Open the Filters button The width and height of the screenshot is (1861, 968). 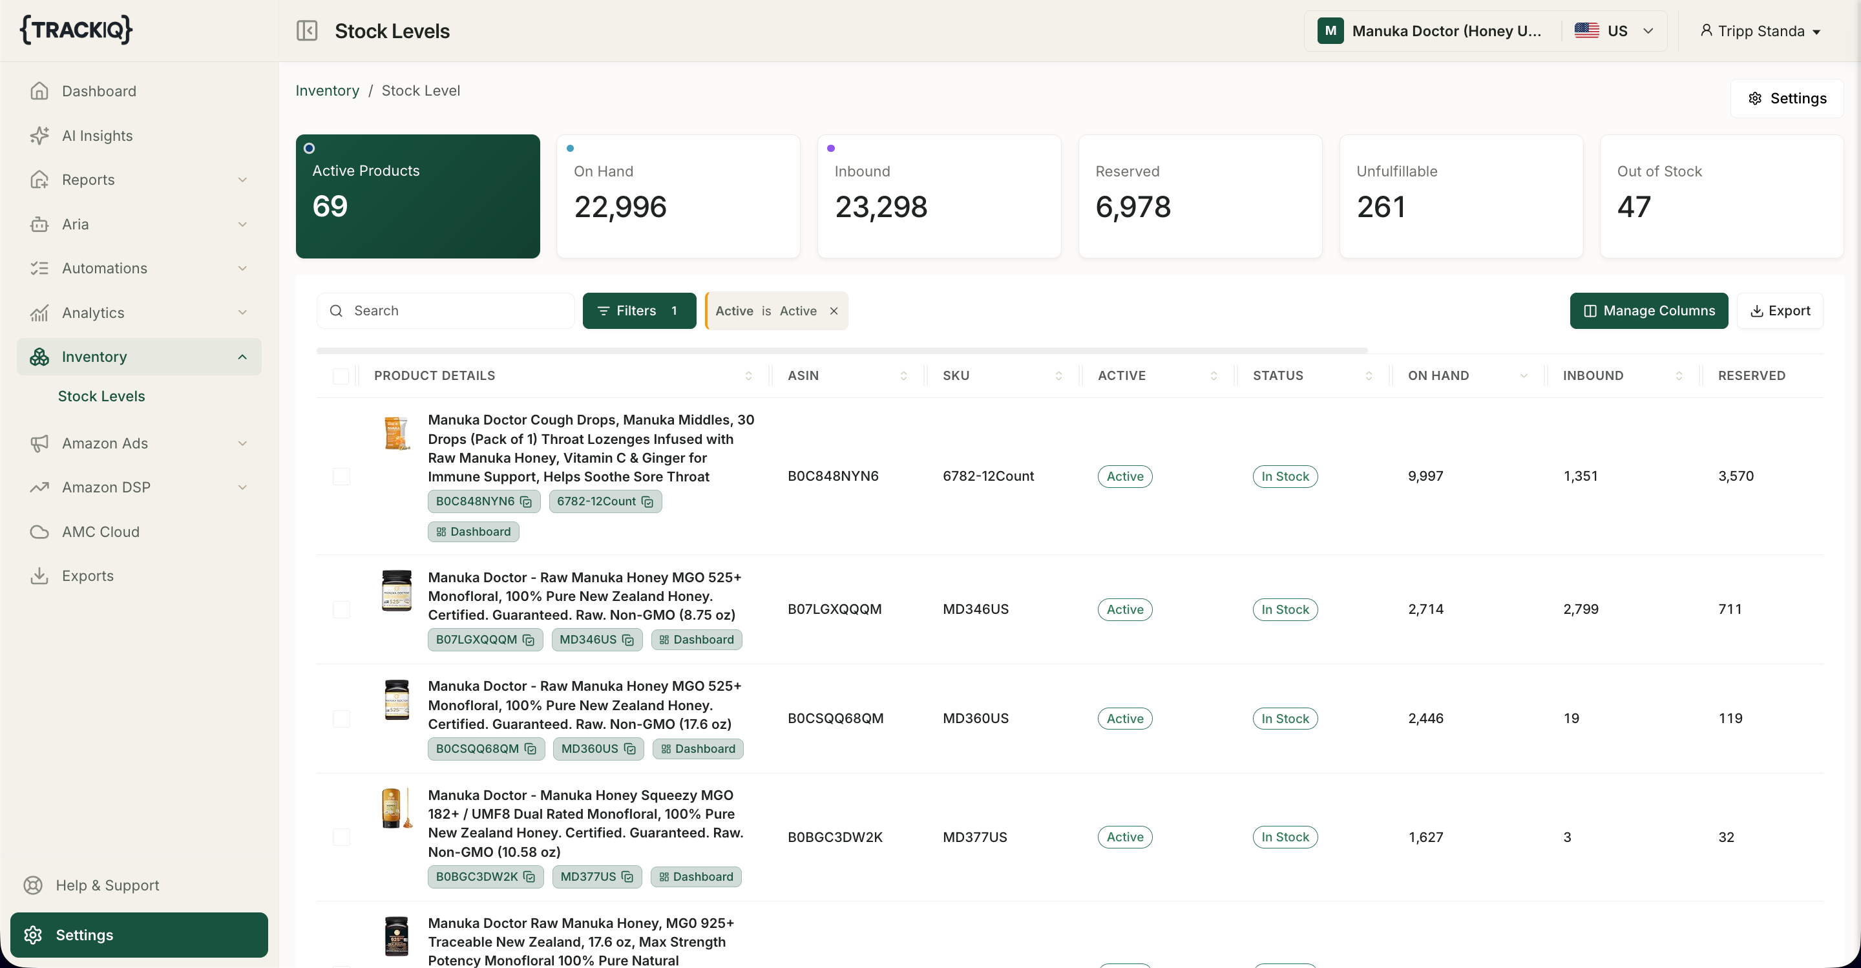(x=638, y=311)
